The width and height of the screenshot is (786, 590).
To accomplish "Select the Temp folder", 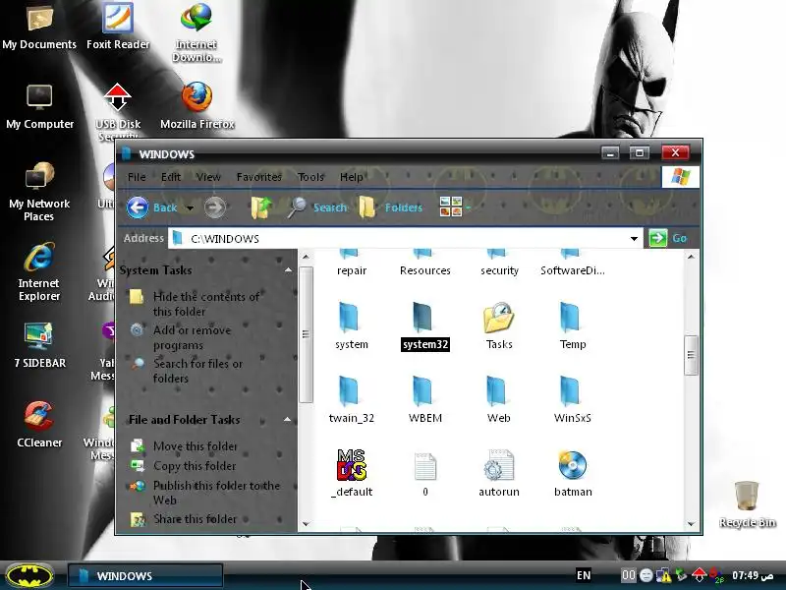I will tap(573, 325).
